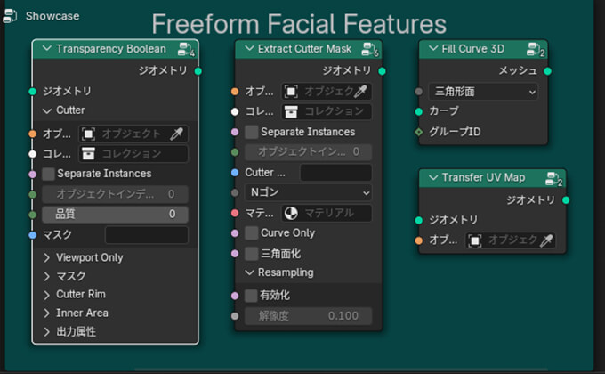Click collection icon in Transparency Boolean node

coord(88,154)
